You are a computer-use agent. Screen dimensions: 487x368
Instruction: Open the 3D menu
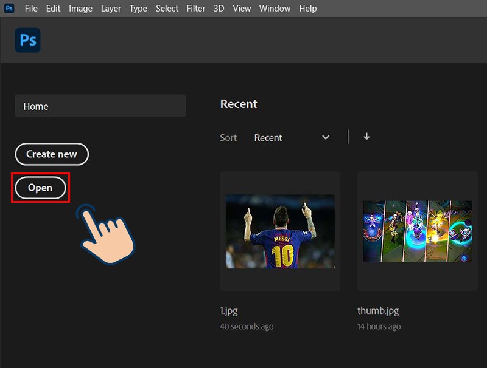pos(219,9)
